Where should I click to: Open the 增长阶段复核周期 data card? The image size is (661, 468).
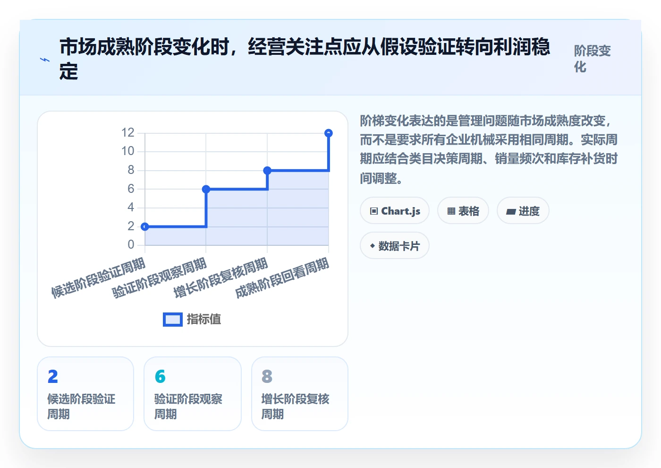coord(300,394)
